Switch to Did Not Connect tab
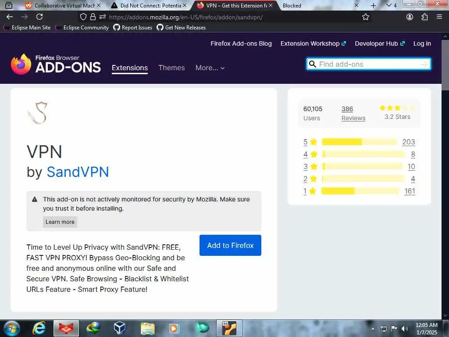Image resolution: width=449 pixels, height=337 pixels. tap(148, 5)
